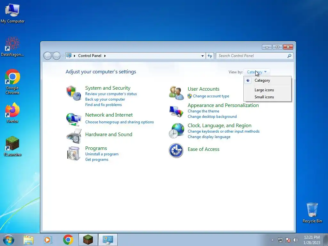Click the taskbar clock and date
Image resolution: width=328 pixels, height=246 pixels.
coord(312,240)
